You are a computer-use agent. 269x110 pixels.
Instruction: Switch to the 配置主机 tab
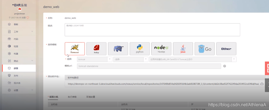click(54, 97)
